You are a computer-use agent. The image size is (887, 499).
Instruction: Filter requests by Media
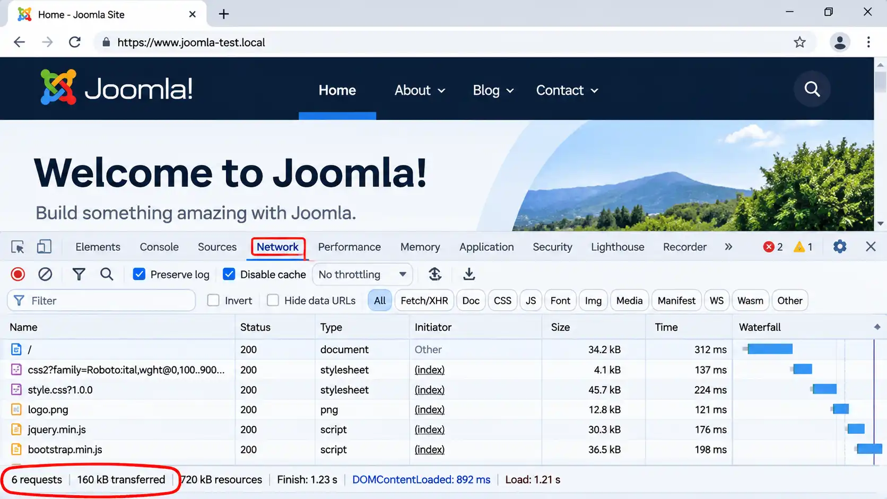coord(629,301)
